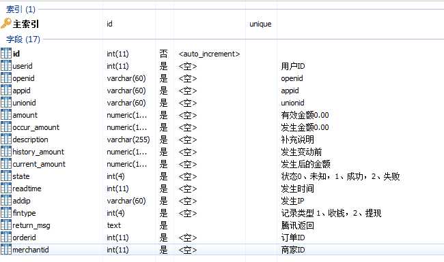Select the appid field name
444x262 pixels.
[x=22, y=91]
